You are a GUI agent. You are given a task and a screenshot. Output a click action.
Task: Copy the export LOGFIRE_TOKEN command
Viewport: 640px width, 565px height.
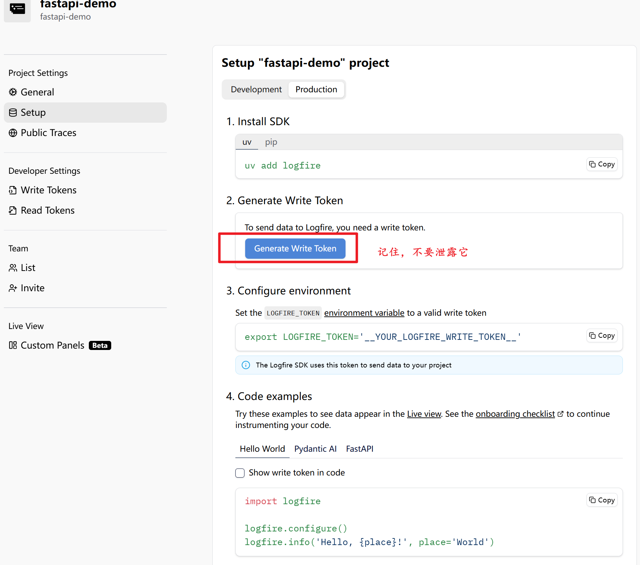coord(602,336)
